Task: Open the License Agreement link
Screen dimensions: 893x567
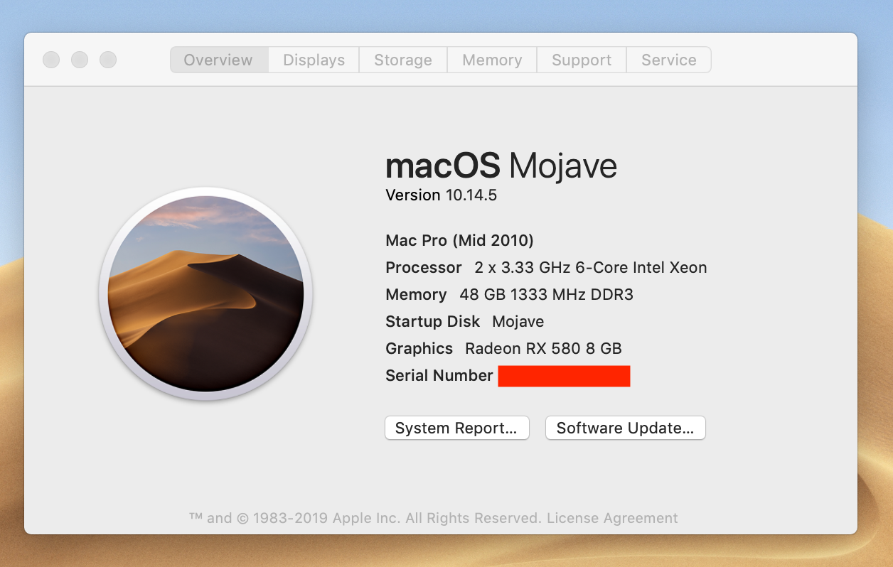Action: 612,518
